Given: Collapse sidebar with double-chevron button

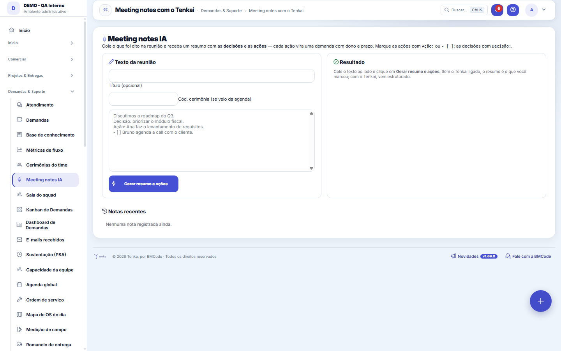Looking at the screenshot, I should 106,10.
